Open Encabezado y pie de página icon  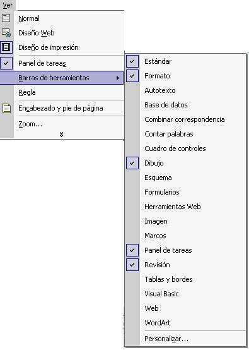6,108
